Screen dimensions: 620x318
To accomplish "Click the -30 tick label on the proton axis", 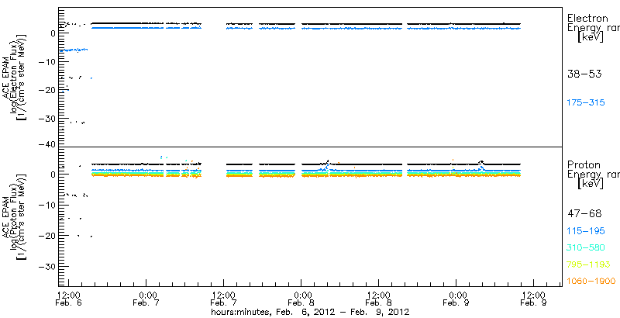I will 46,266.
